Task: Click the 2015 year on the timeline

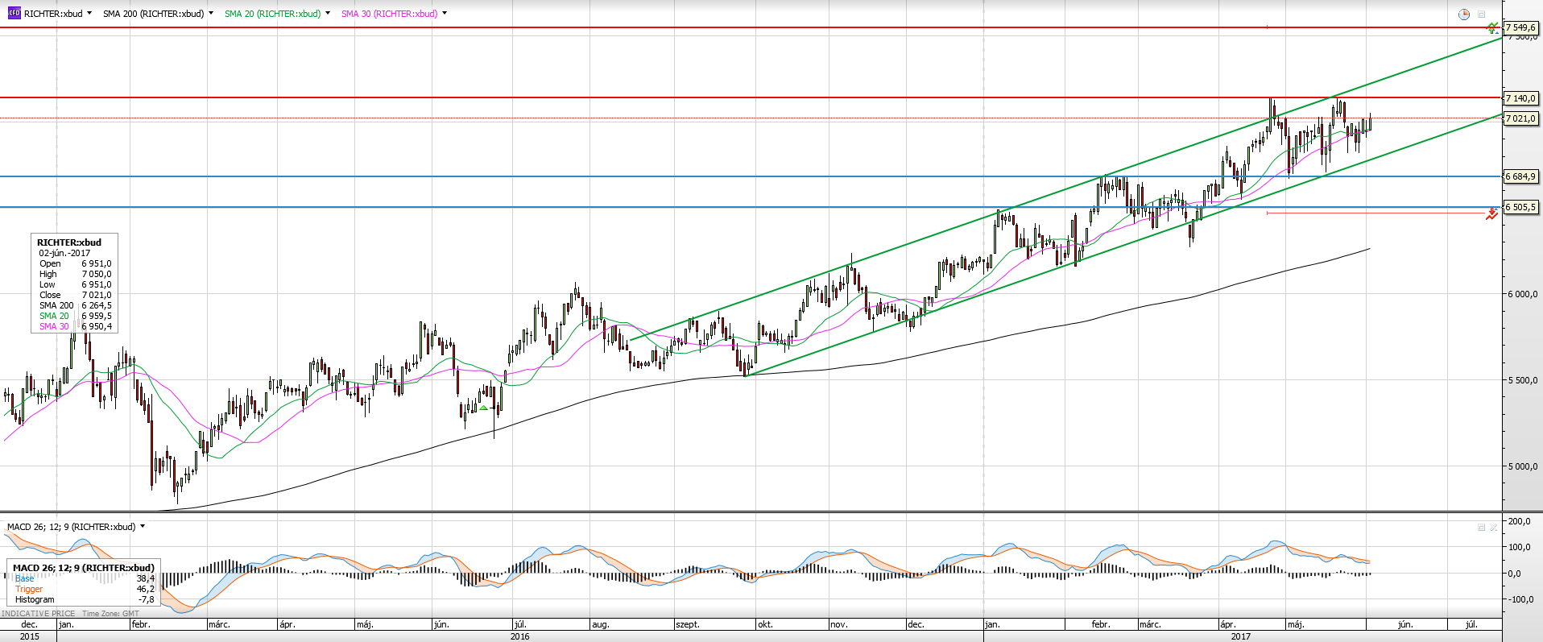Action: [x=30, y=636]
